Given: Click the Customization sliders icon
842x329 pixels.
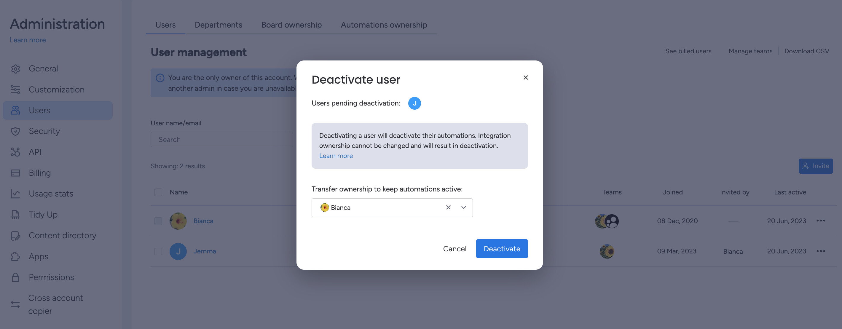Looking at the screenshot, I should (15, 90).
